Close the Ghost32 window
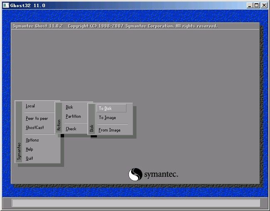The height and width of the screenshot is (211, 270). (x=264, y=5)
